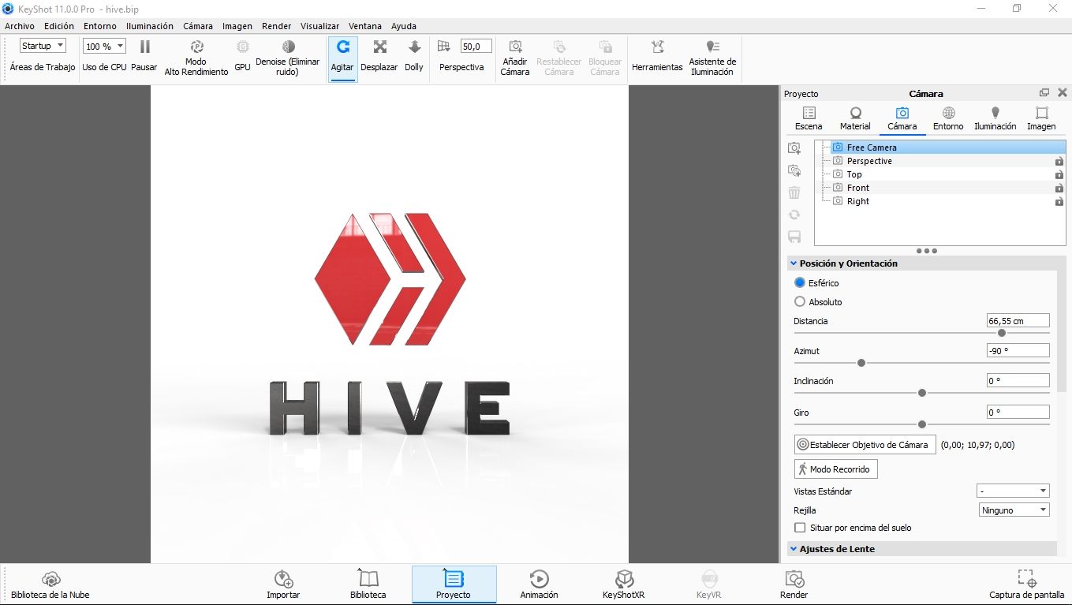Open Vistas Estándar dropdown

point(1013,491)
